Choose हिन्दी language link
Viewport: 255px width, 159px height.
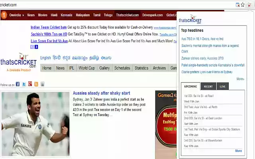coord(57,58)
